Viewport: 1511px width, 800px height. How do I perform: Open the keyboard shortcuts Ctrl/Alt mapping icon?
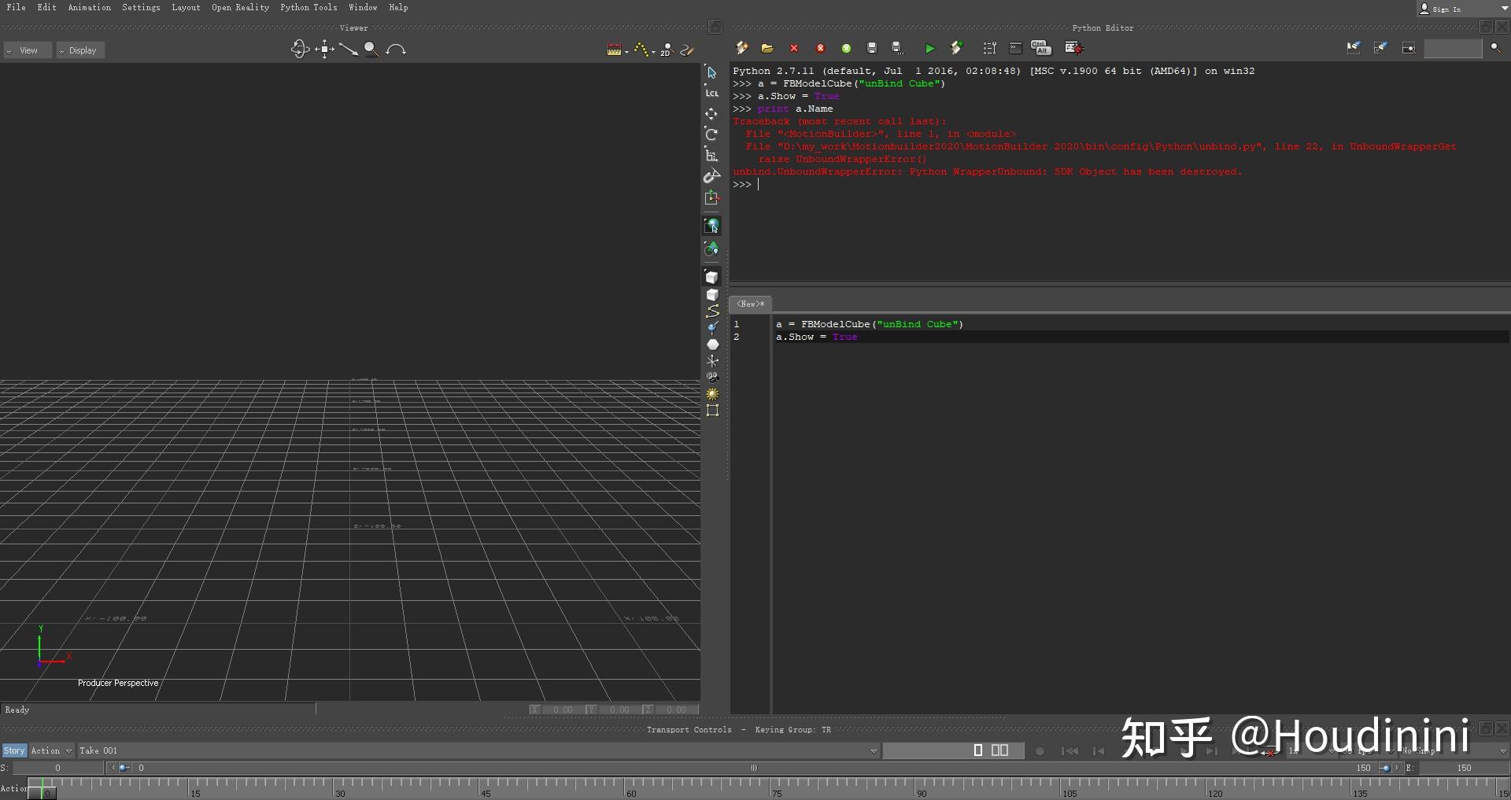coord(1041,48)
